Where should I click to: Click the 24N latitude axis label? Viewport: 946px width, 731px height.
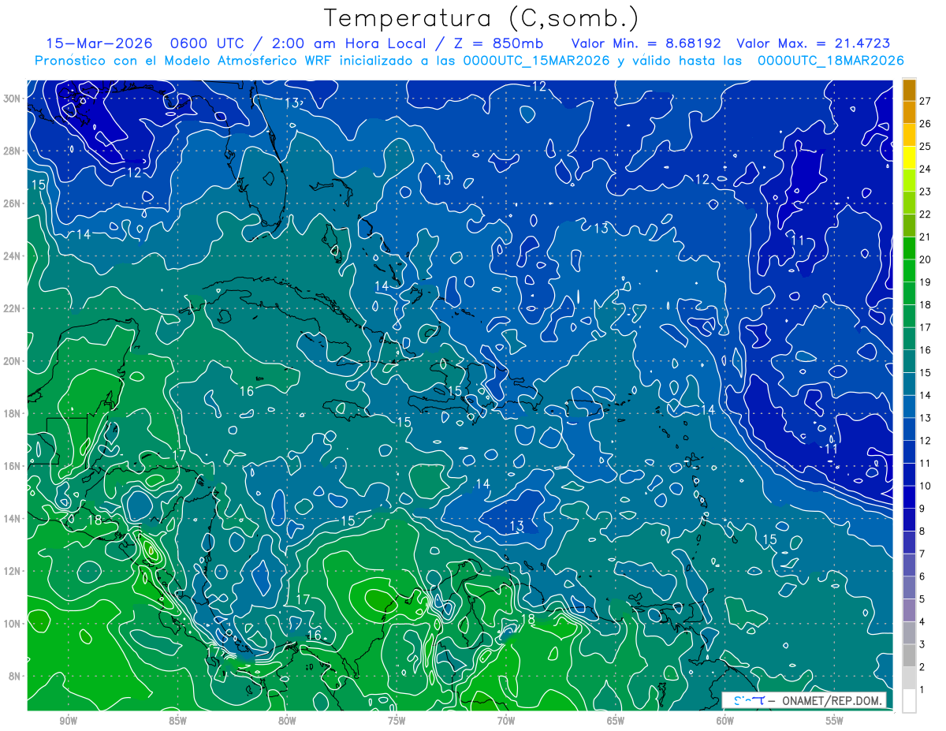[13, 256]
